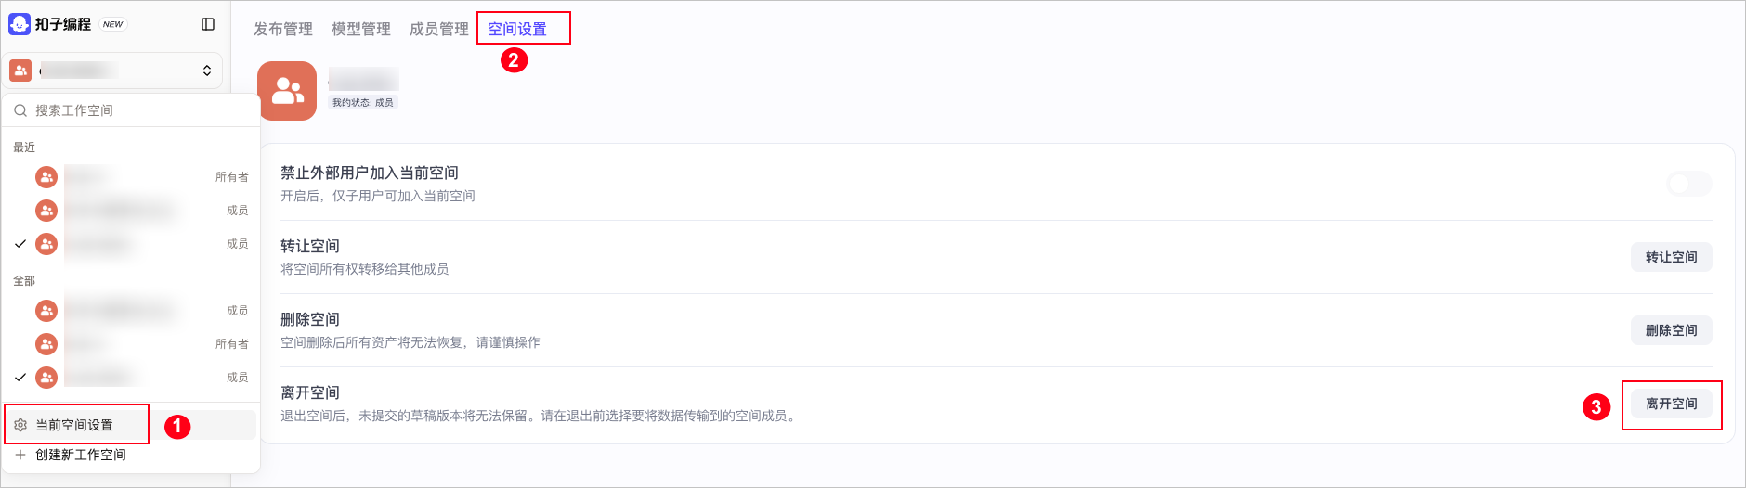
Task: Click the 转让空间 button
Action: pyautogui.click(x=1671, y=257)
